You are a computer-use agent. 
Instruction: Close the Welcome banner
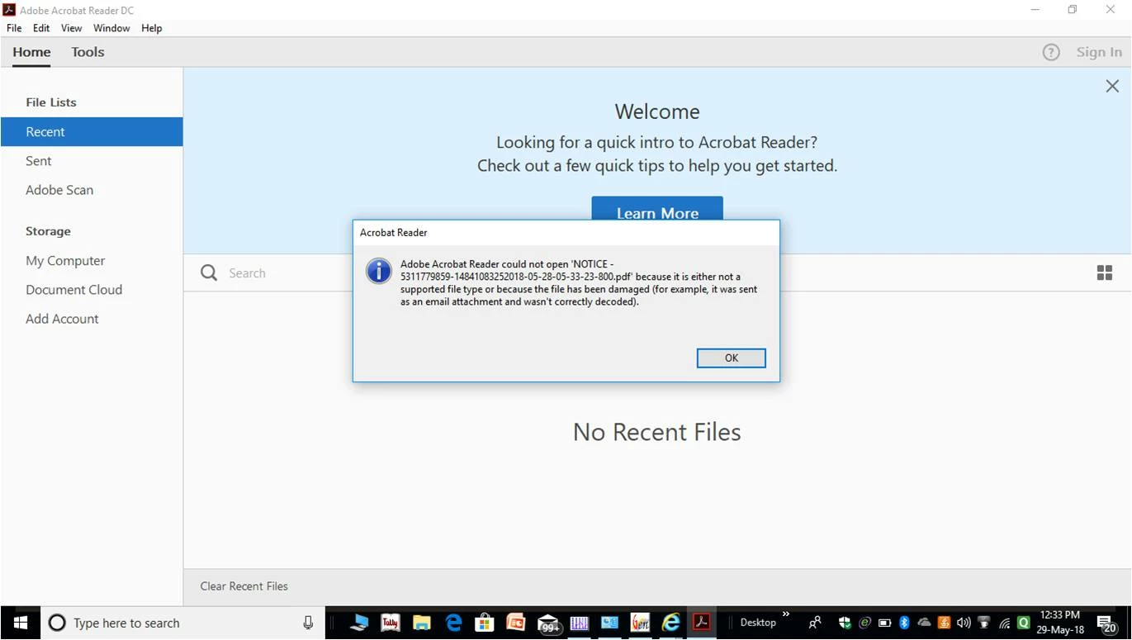tap(1112, 86)
